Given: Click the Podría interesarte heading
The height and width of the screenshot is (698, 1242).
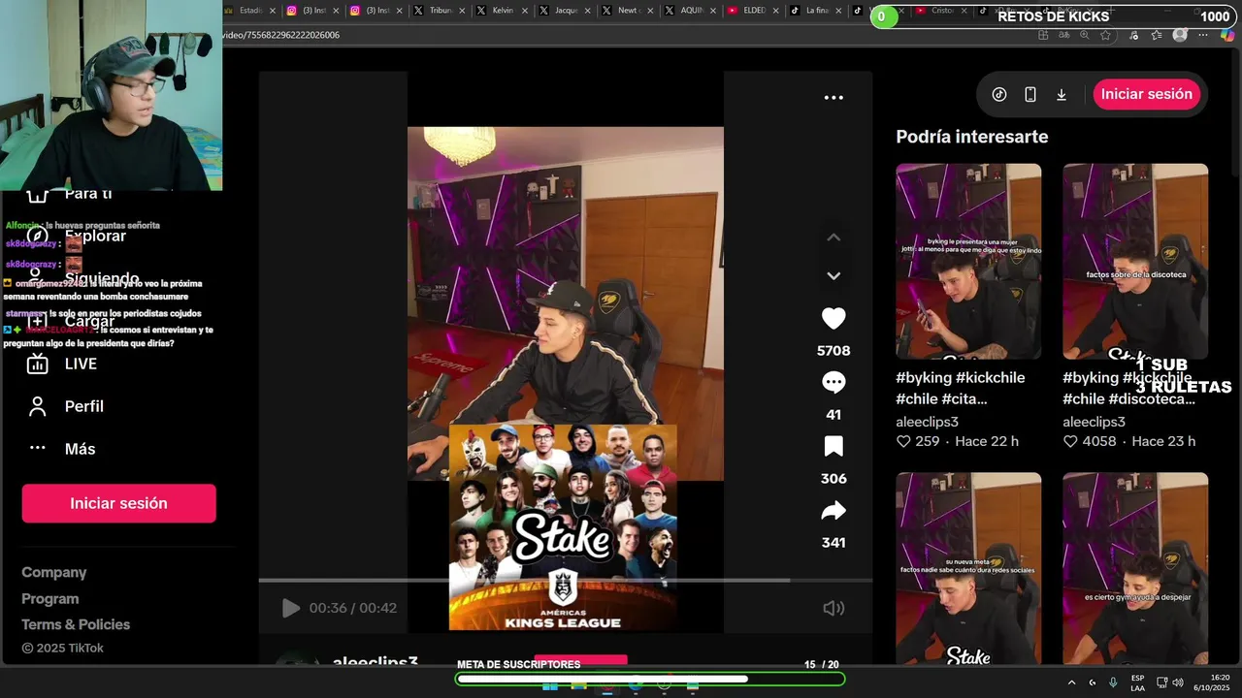Looking at the screenshot, I should click(971, 137).
